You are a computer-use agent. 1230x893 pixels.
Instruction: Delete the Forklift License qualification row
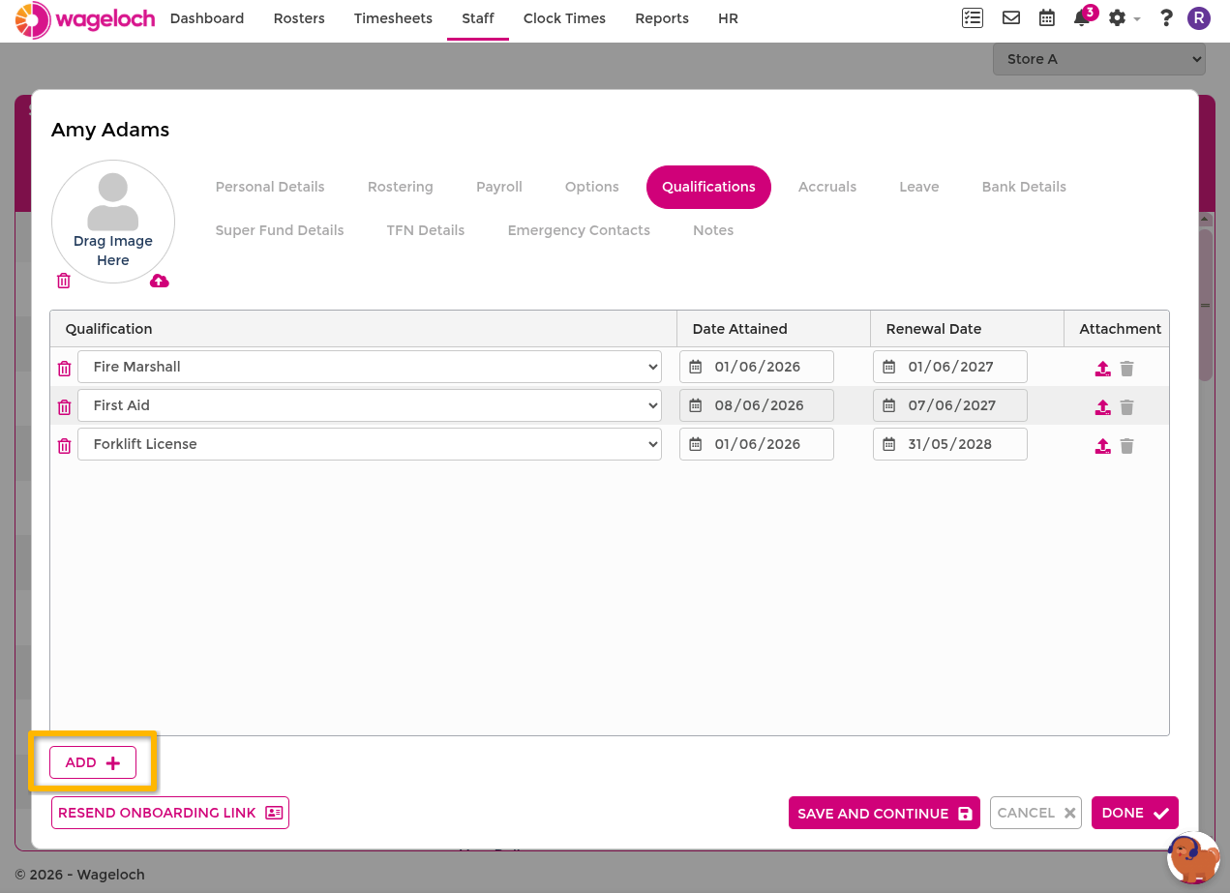pyautogui.click(x=64, y=445)
